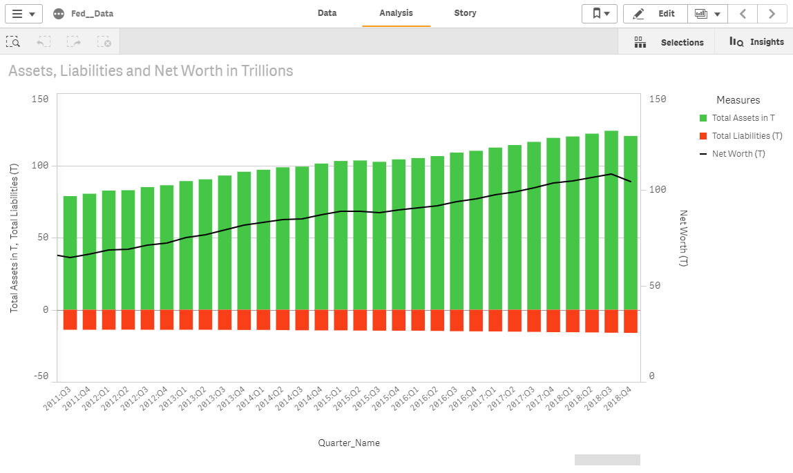Select the Analysis tab
This screenshot has height=473, width=793.
396,13
